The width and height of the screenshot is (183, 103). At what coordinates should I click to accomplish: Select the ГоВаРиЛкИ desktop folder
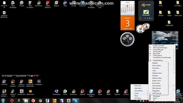tap(169, 23)
